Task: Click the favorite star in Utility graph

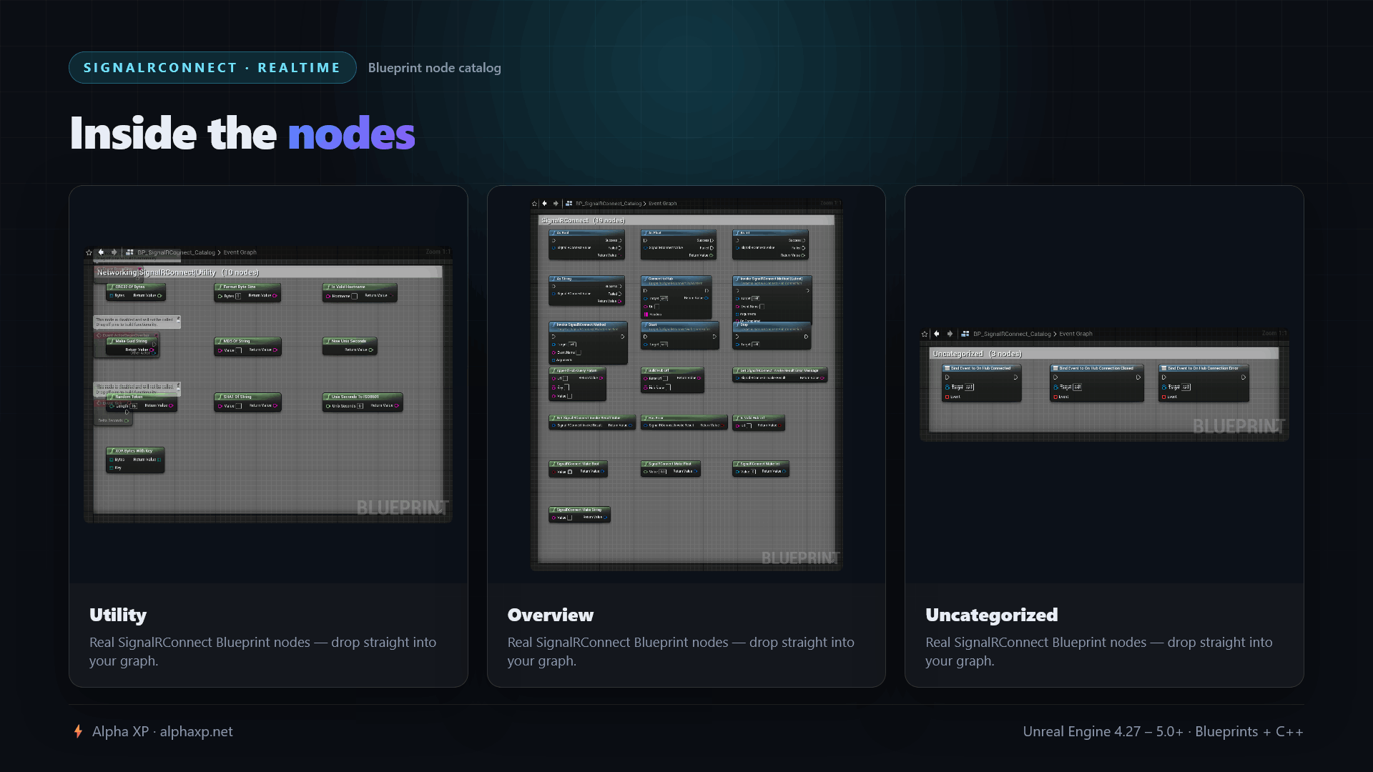Action: [x=89, y=252]
